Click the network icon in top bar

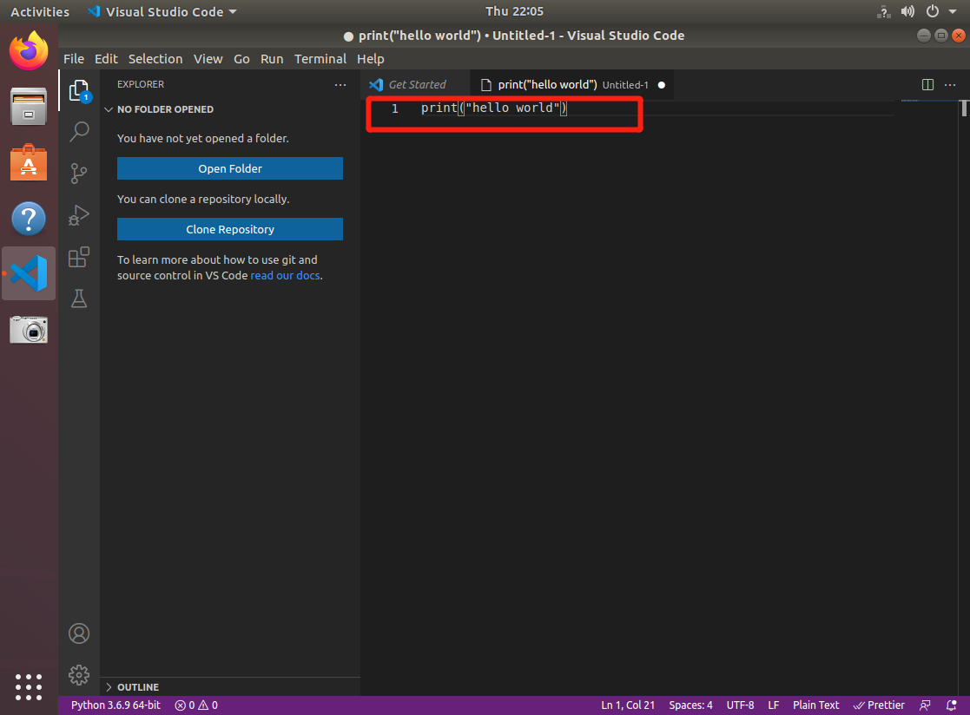click(x=883, y=12)
